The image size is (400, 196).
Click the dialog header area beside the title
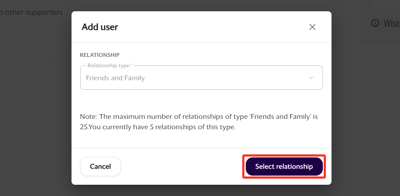click(208, 27)
